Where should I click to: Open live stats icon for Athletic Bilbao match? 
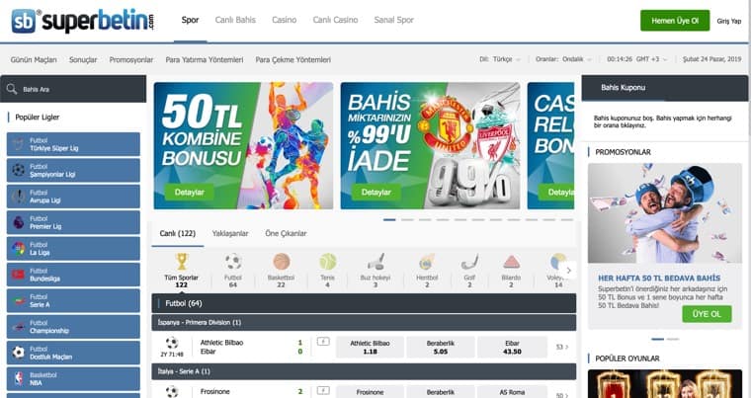click(323, 342)
